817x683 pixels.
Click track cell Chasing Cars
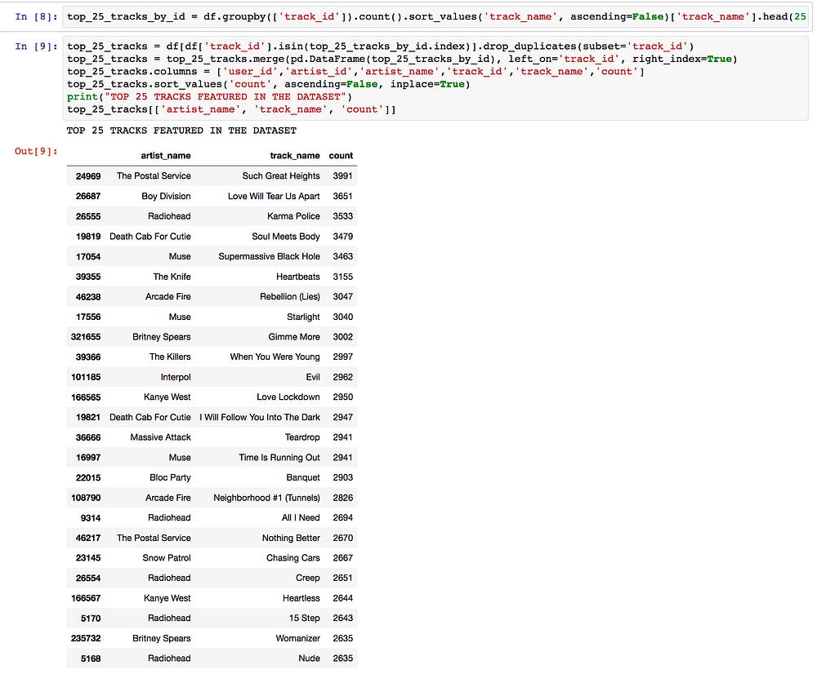292,558
